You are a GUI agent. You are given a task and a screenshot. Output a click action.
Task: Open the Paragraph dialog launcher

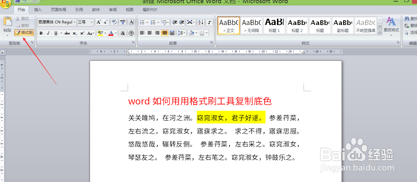tap(211, 43)
